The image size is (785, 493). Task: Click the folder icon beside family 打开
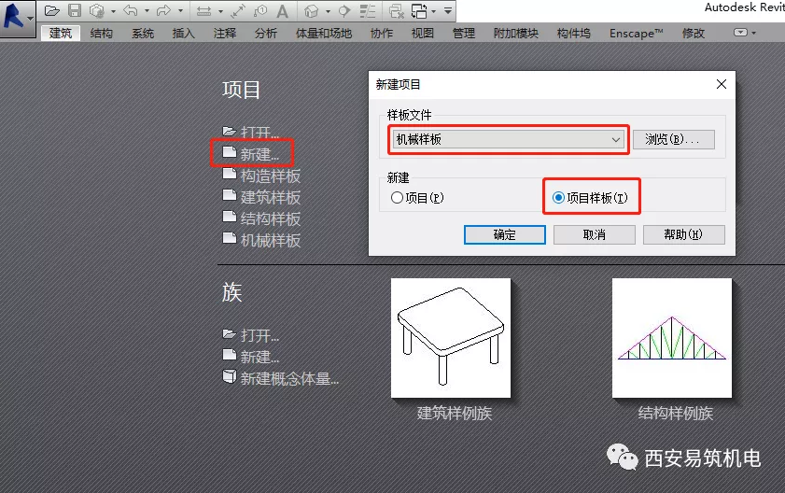click(230, 333)
